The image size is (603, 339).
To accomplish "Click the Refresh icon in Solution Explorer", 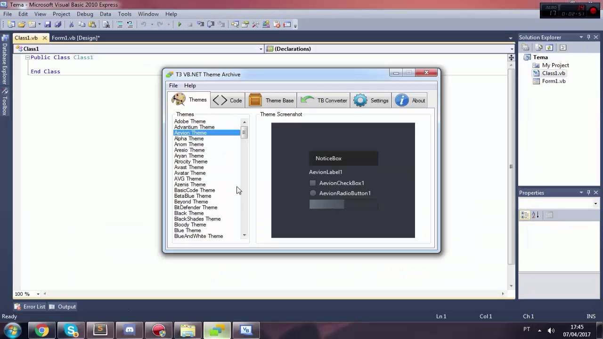I will tap(549, 48).
